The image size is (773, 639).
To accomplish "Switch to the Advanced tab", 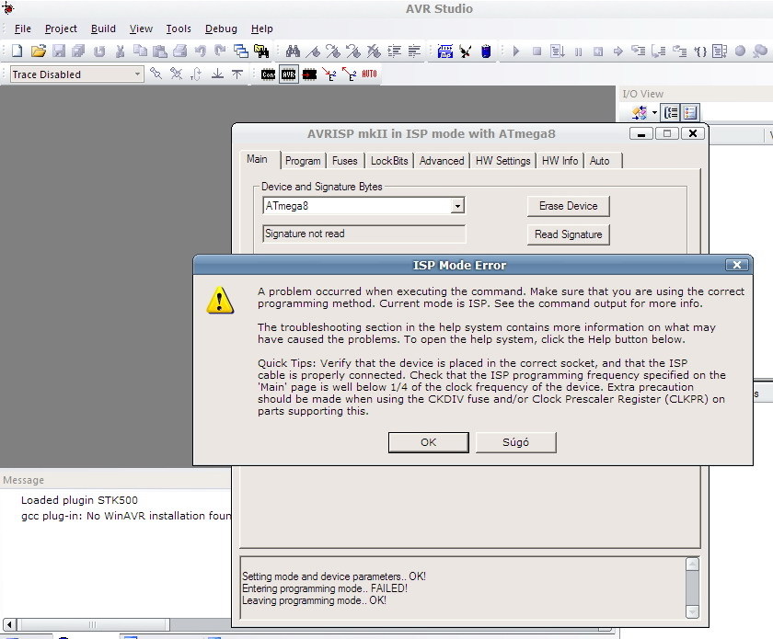I will point(442,161).
